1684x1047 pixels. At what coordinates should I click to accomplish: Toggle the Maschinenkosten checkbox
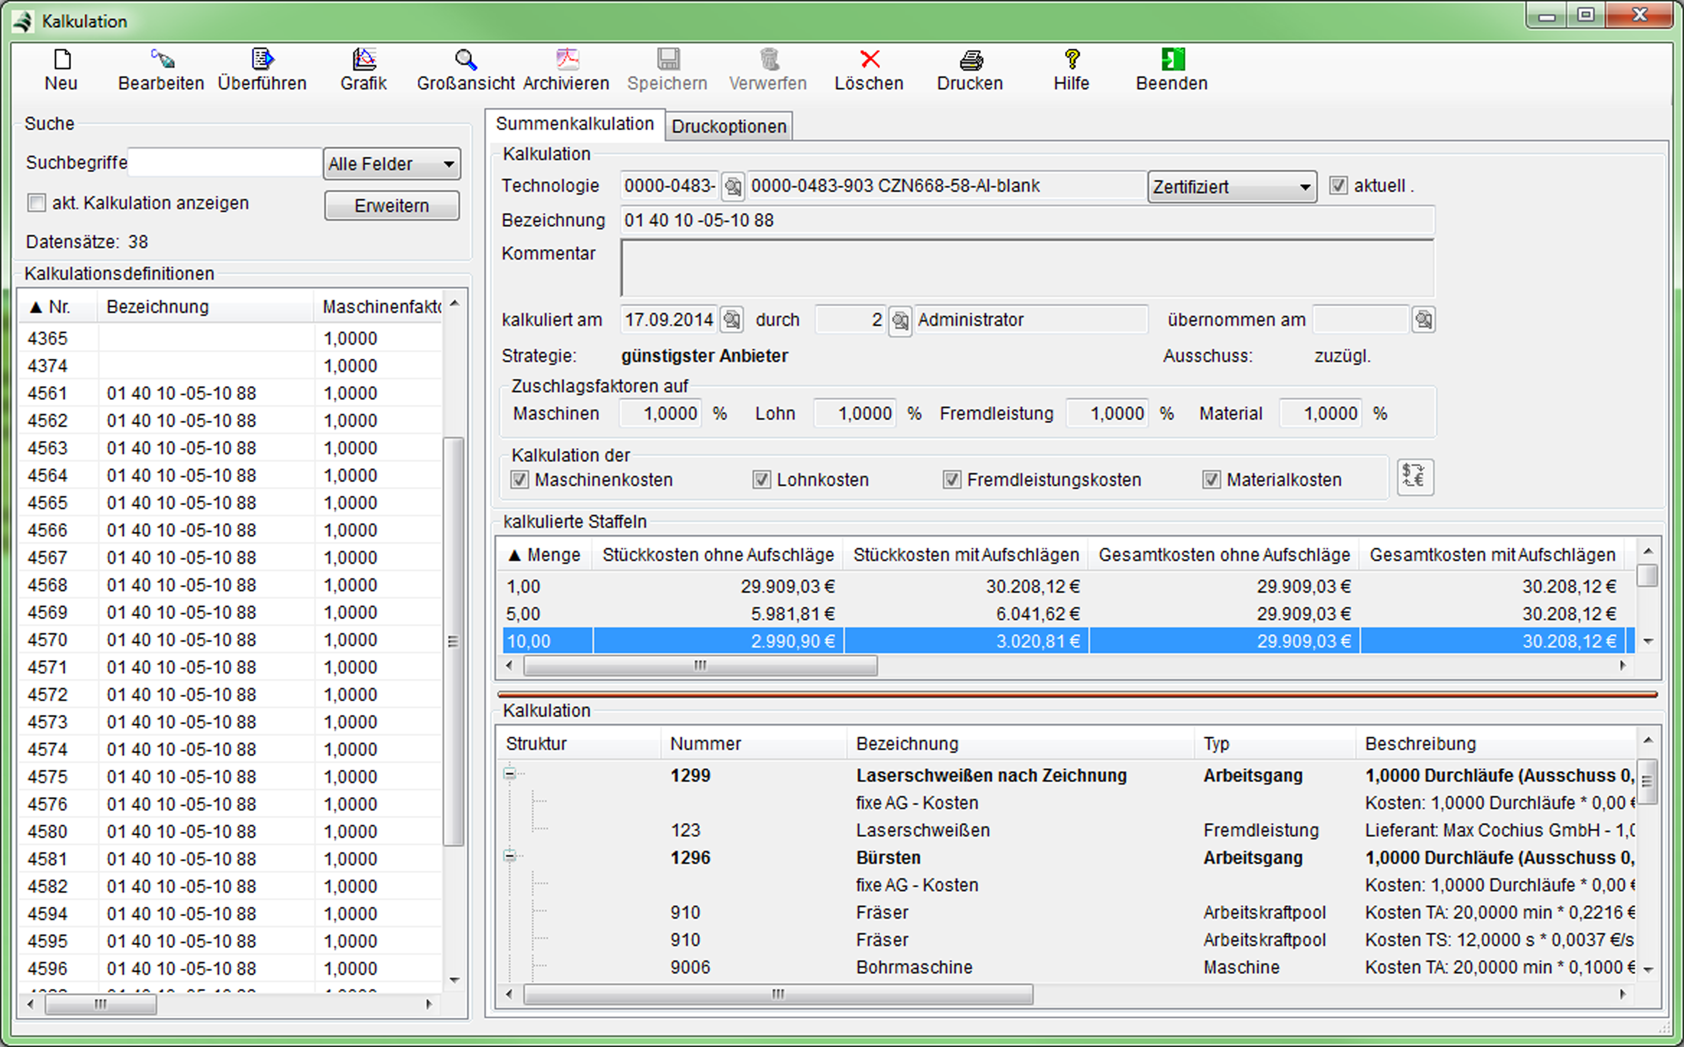(x=519, y=479)
